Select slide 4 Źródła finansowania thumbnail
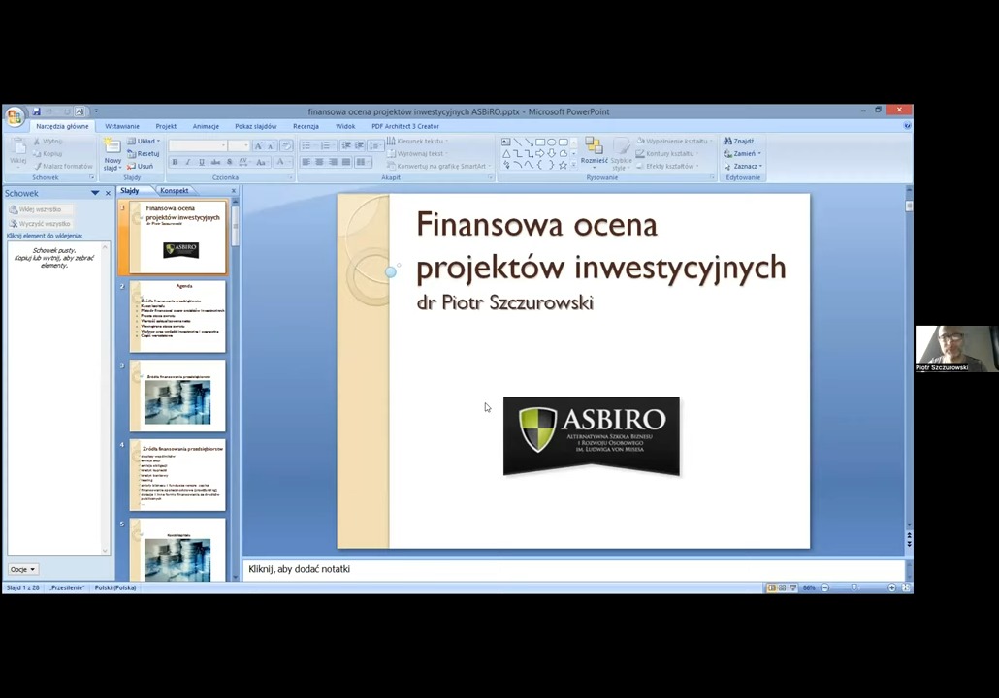 (177, 474)
